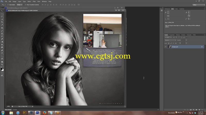Screen dimensions: 206x115
Task: Select the Quick Selection tool
Action: [2, 19]
